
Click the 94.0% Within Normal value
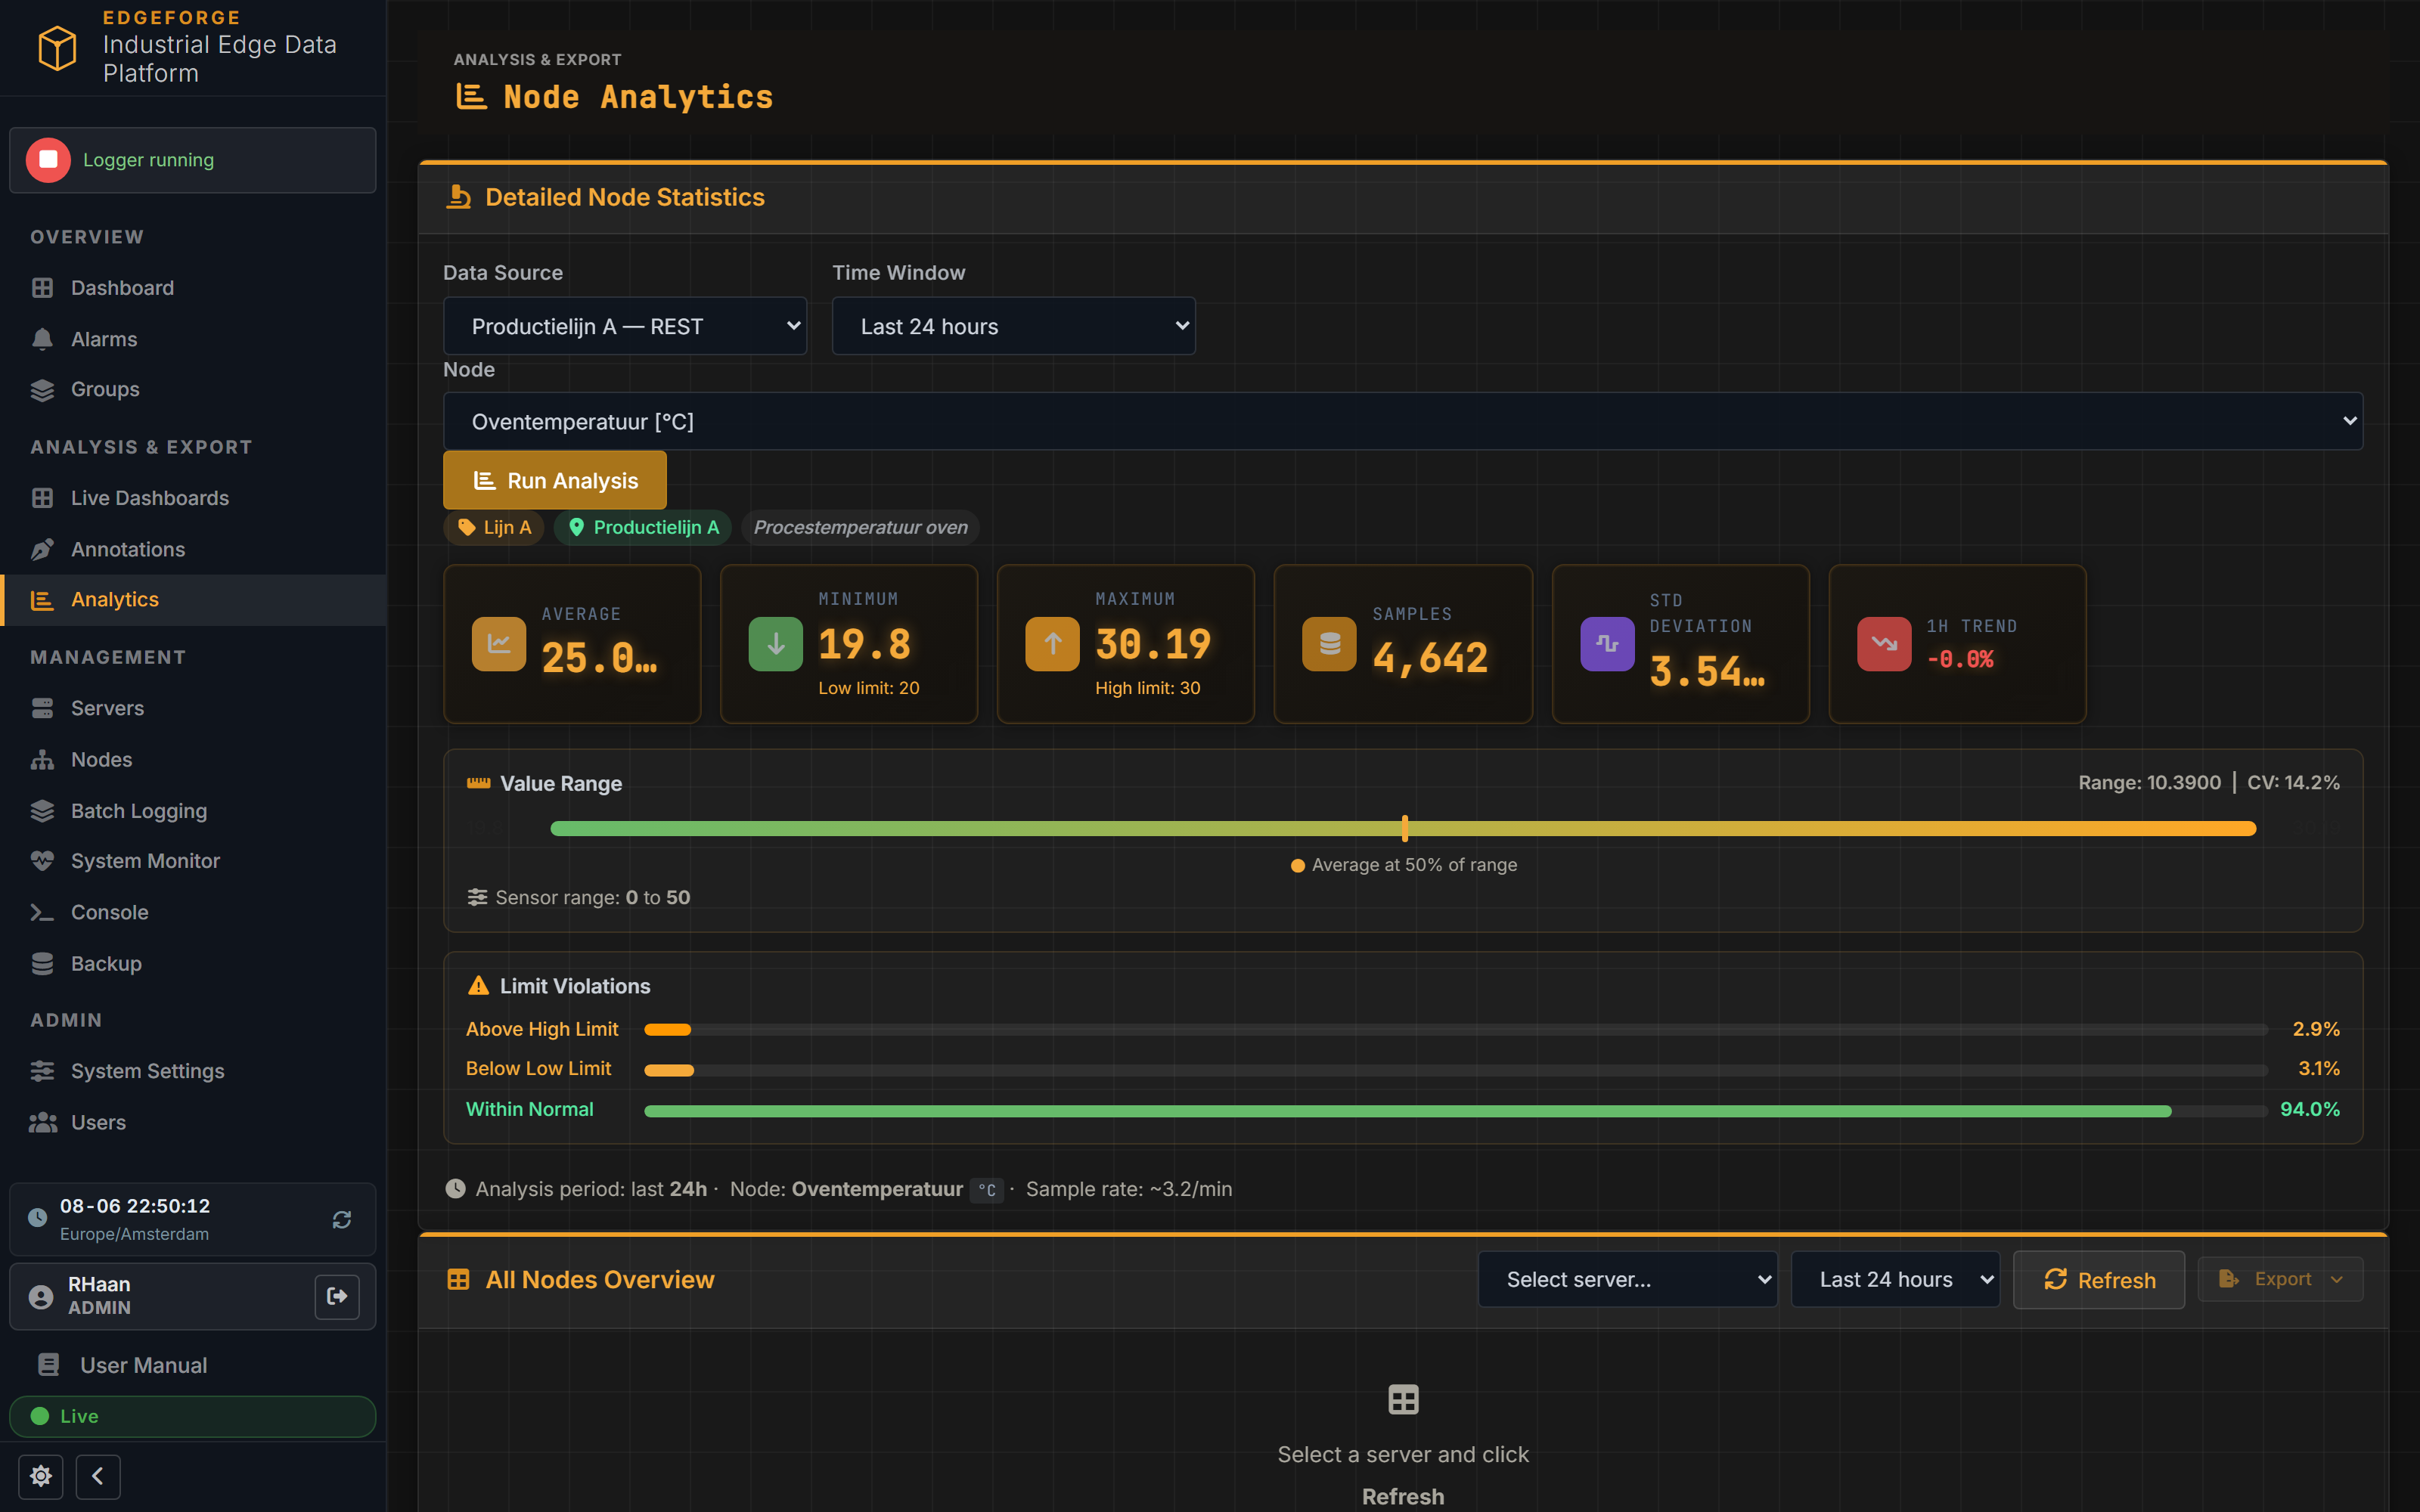[2309, 1109]
